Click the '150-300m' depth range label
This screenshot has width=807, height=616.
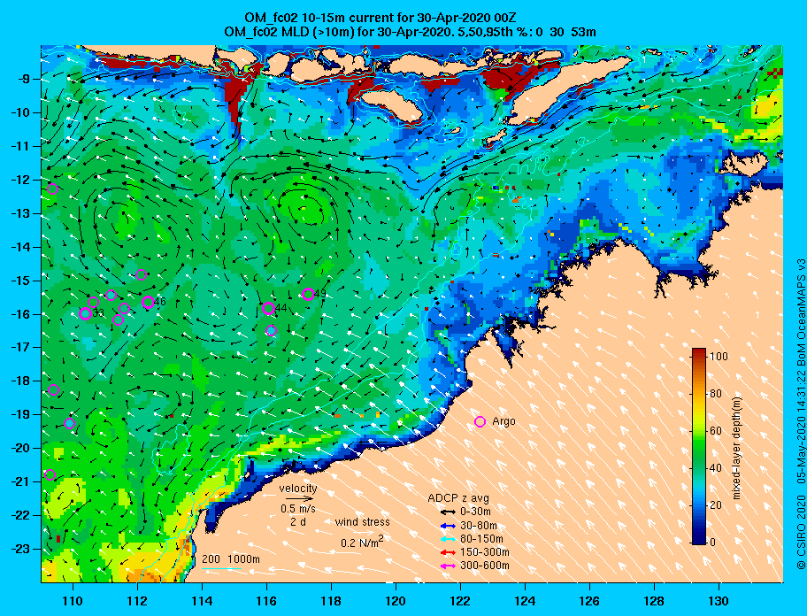(484, 552)
